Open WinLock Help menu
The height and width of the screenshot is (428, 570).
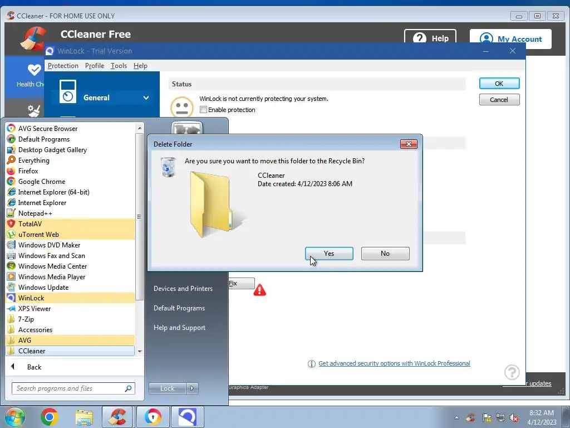click(140, 66)
